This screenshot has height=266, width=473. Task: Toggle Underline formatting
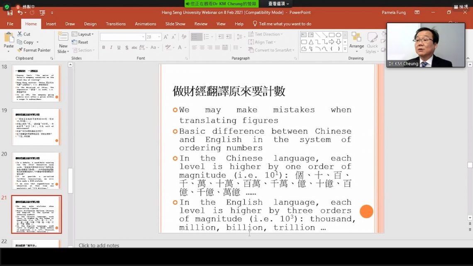(118, 48)
